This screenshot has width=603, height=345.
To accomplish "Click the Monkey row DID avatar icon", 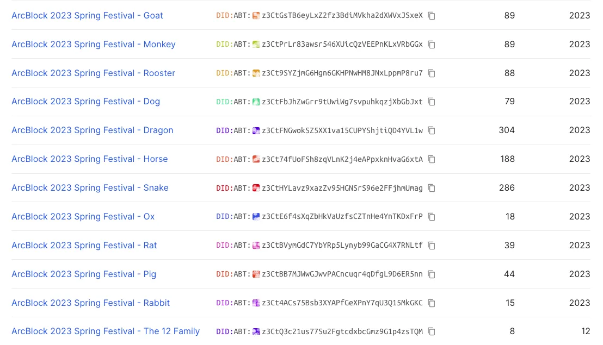I will [x=256, y=45].
